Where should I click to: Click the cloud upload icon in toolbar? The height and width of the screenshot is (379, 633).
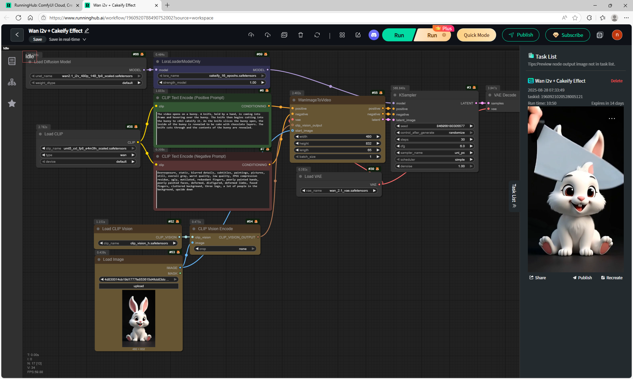251,35
